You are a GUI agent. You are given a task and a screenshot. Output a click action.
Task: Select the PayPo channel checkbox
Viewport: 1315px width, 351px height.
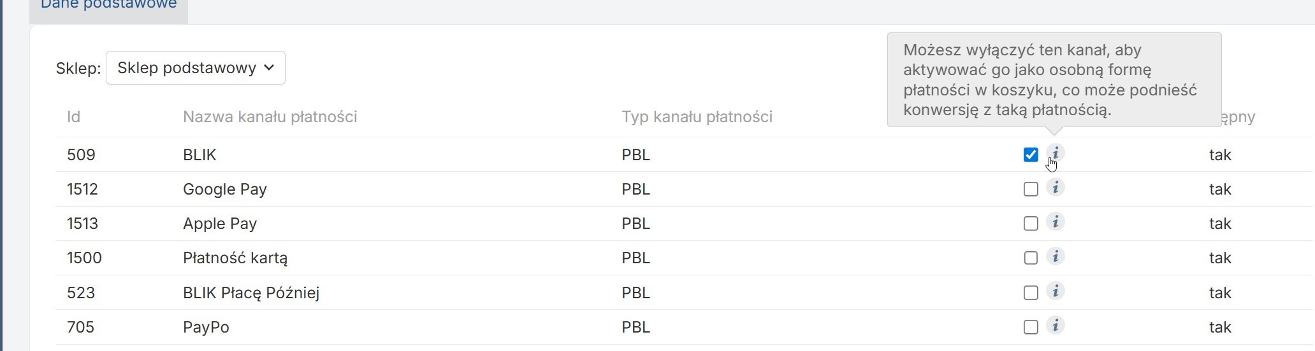[1031, 327]
